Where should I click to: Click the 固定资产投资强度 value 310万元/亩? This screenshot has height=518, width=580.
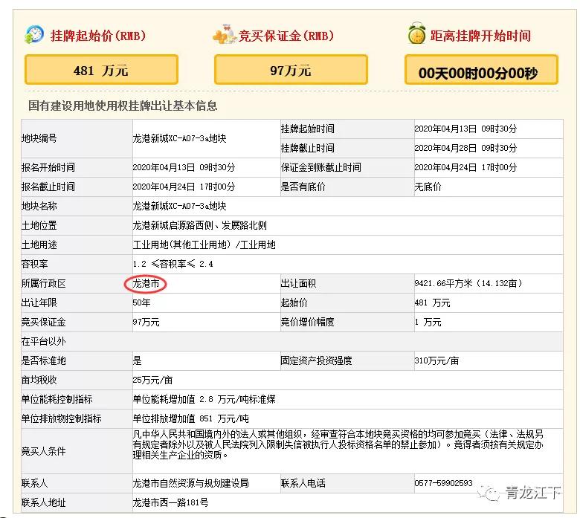point(436,360)
